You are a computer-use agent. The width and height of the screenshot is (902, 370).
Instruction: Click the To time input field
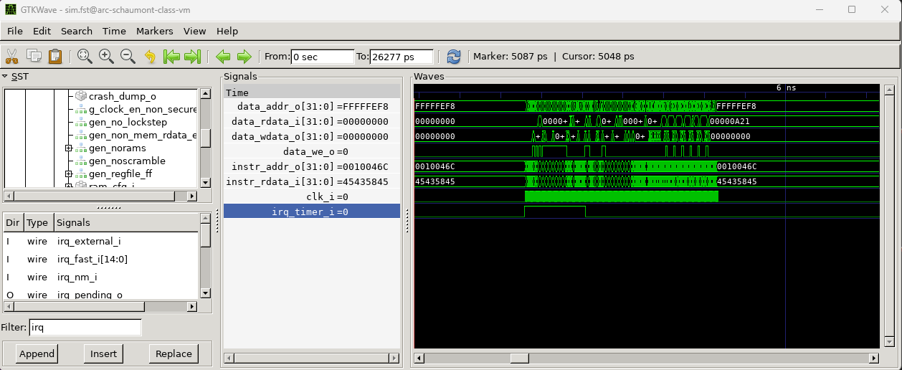pos(402,57)
